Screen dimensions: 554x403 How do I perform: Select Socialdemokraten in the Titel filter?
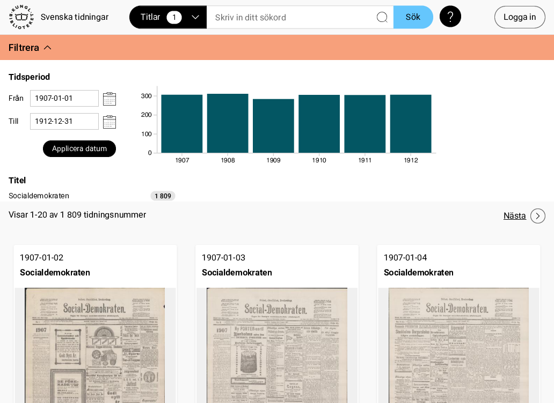coord(39,196)
